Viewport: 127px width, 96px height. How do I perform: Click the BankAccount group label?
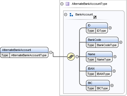84,14
